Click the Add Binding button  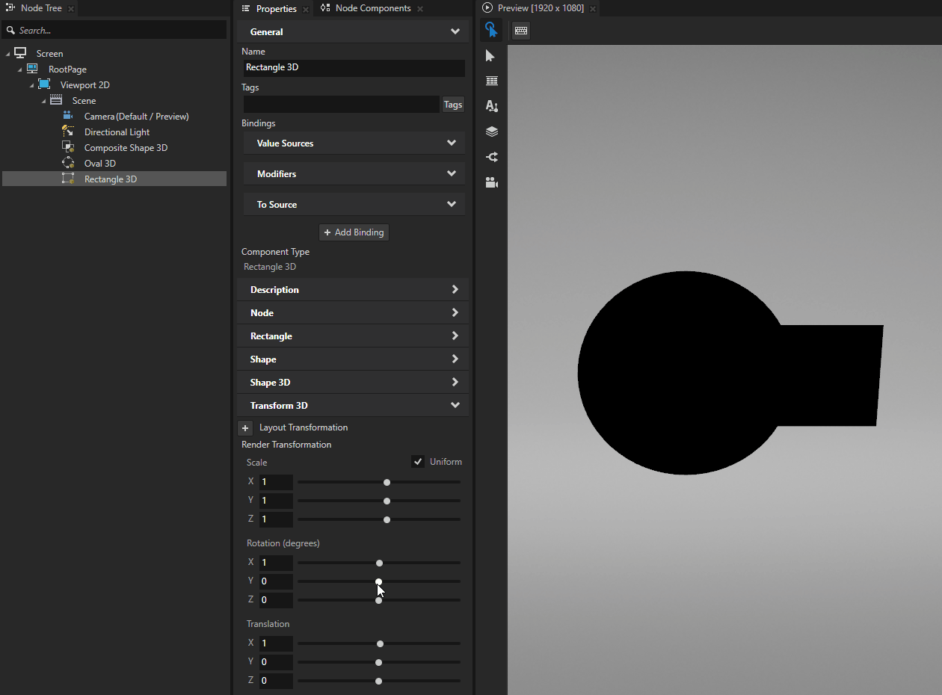(354, 232)
